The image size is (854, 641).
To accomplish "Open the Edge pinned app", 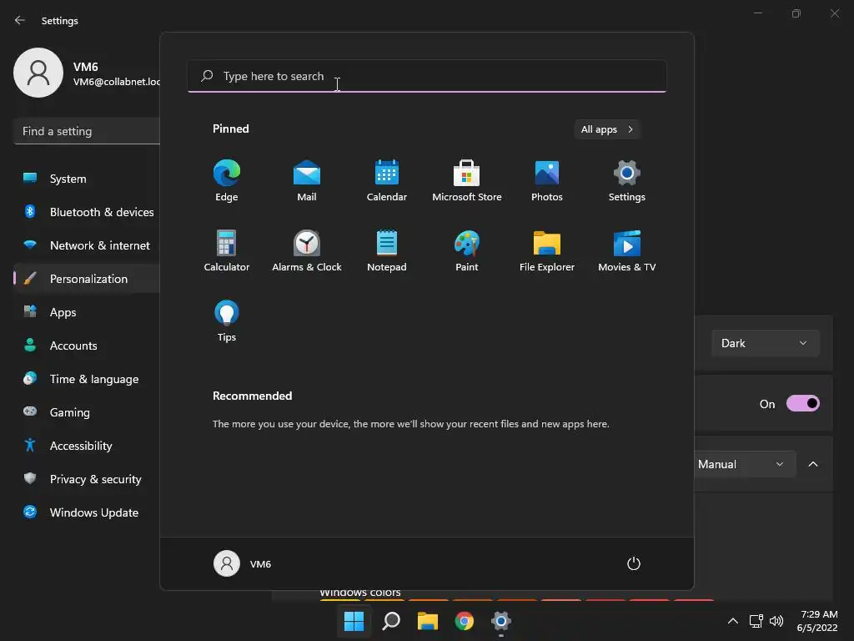I will [x=227, y=180].
